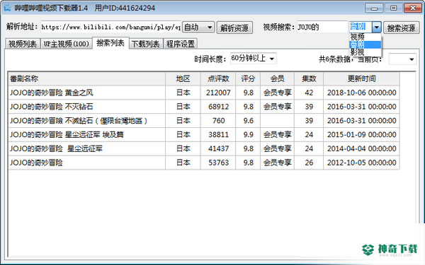Viewport: 425px width, 265px height.
Task: Click the 2018-10-06 00:00:00 date cell
Action: [x=361, y=93]
